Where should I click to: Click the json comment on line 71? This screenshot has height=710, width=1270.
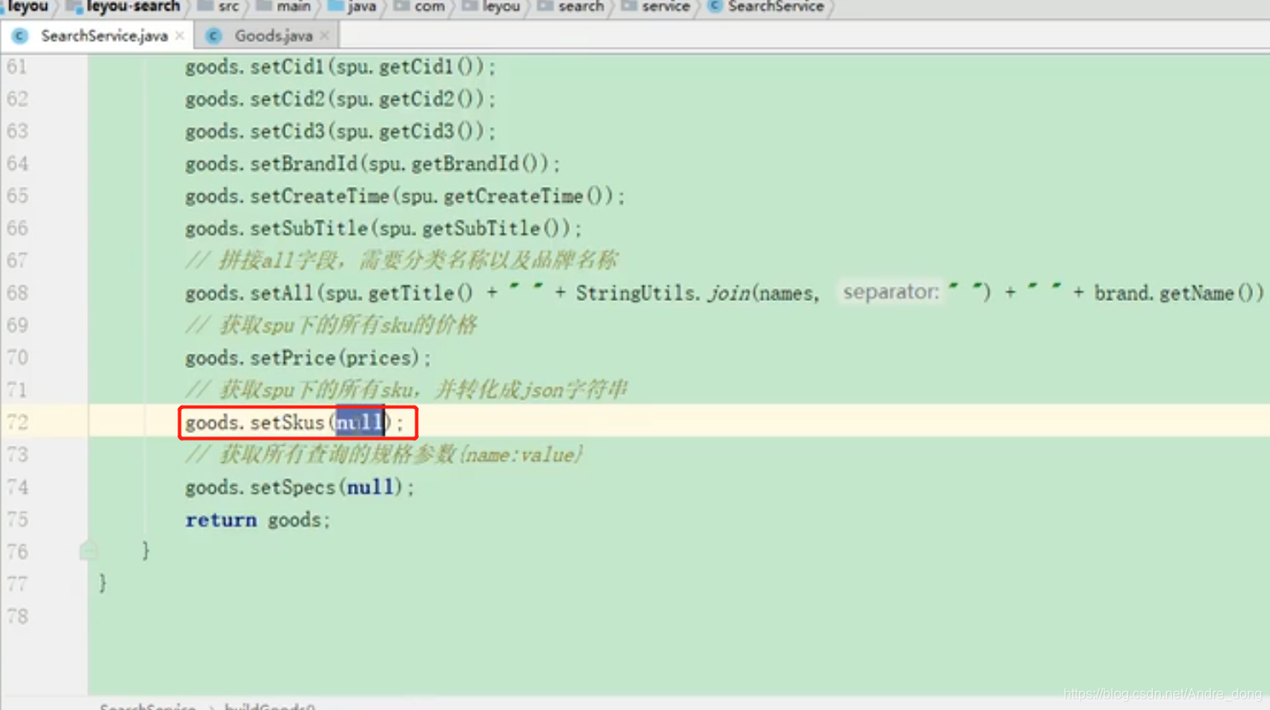coord(407,390)
